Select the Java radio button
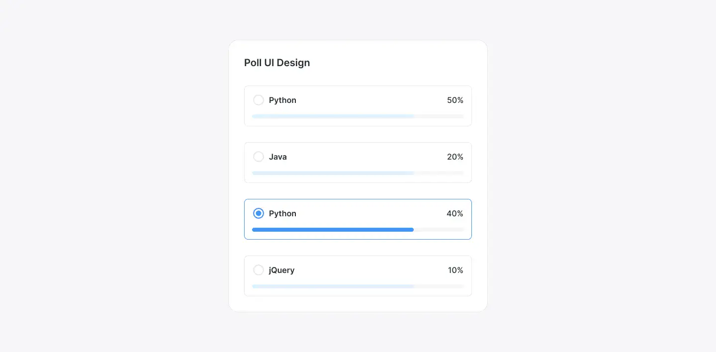The width and height of the screenshot is (716, 352). [259, 157]
